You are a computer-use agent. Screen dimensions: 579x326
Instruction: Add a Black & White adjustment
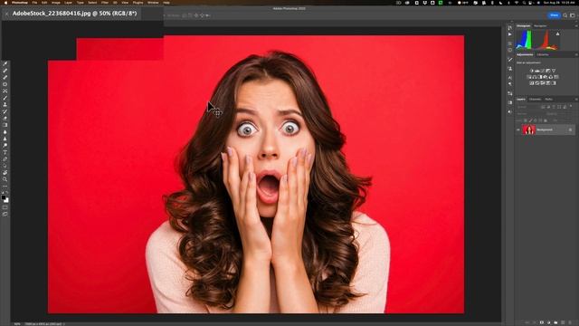(x=539, y=77)
